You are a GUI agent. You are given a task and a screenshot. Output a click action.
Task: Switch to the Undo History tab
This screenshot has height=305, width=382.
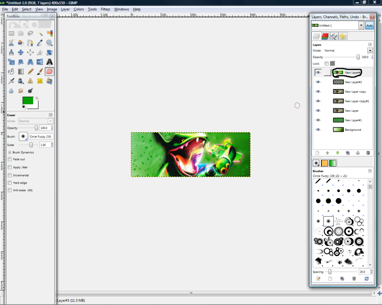pos(343,36)
